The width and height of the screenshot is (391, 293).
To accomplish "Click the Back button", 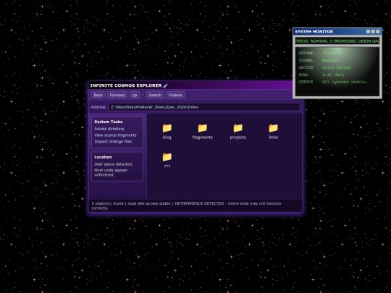I will [98, 95].
